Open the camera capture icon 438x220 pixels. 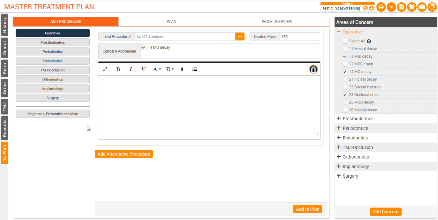[422, 7]
